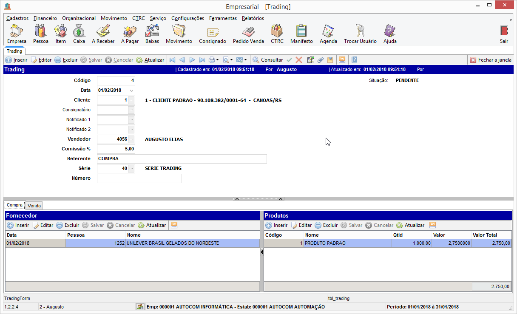Open the Manifesto module

(301, 34)
